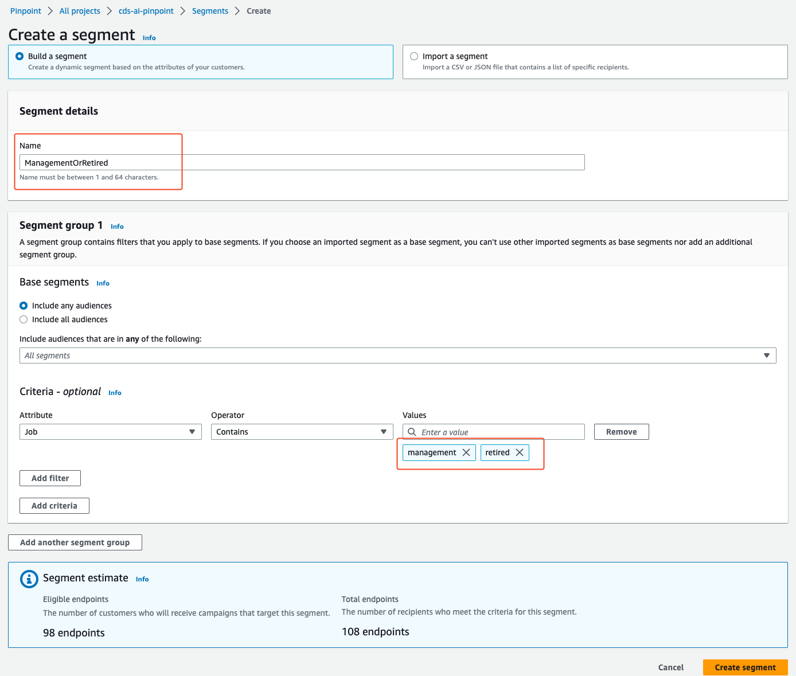Open Info for Base segments

pos(103,283)
